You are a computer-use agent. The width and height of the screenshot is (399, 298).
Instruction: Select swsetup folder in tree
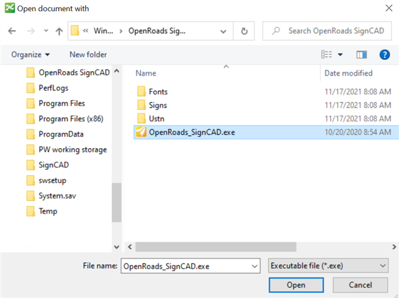pyautogui.click(x=52, y=181)
